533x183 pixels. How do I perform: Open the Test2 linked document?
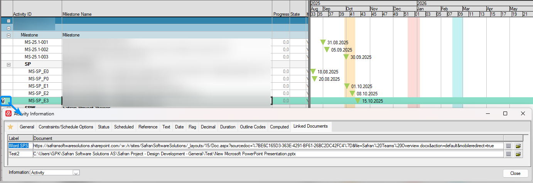click(518, 154)
